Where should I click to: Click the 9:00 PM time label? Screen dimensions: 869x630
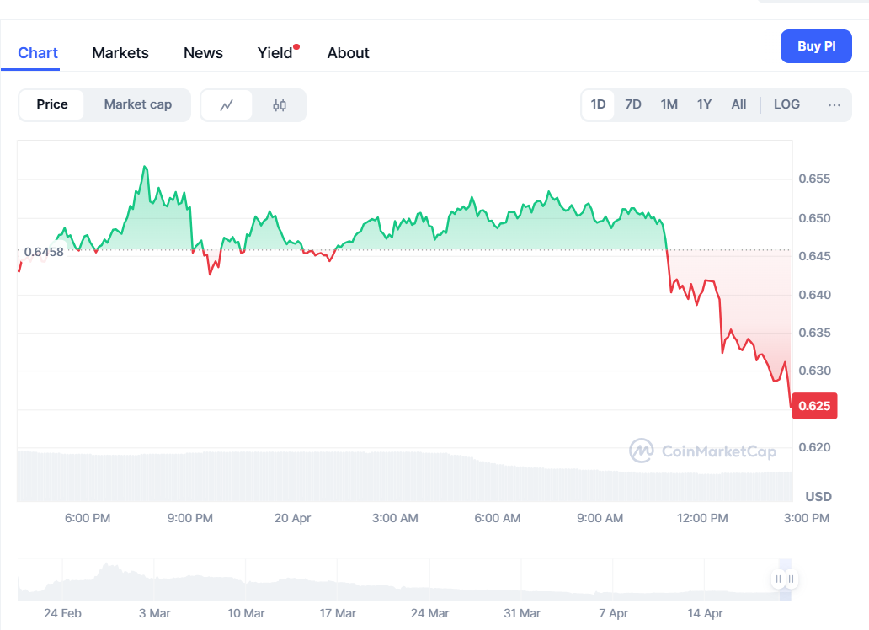(x=190, y=519)
